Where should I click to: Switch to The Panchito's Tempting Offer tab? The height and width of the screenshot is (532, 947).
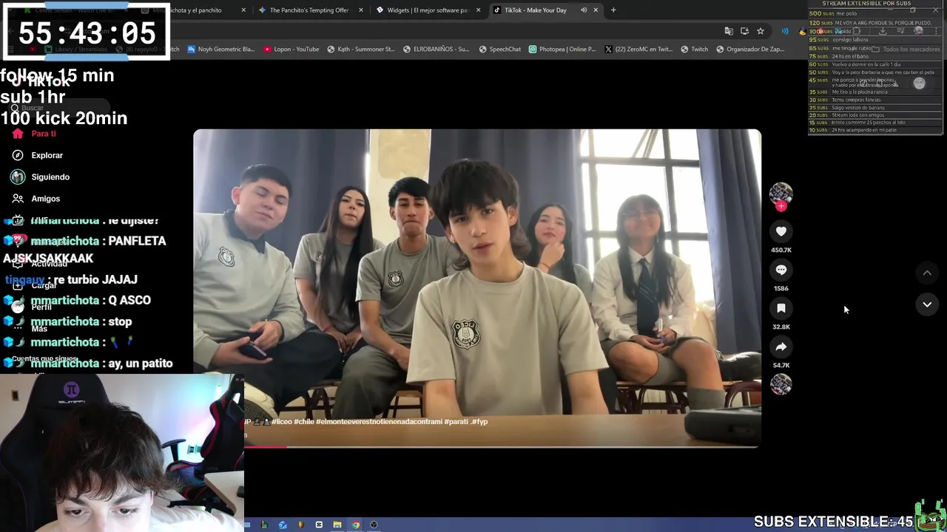[309, 10]
